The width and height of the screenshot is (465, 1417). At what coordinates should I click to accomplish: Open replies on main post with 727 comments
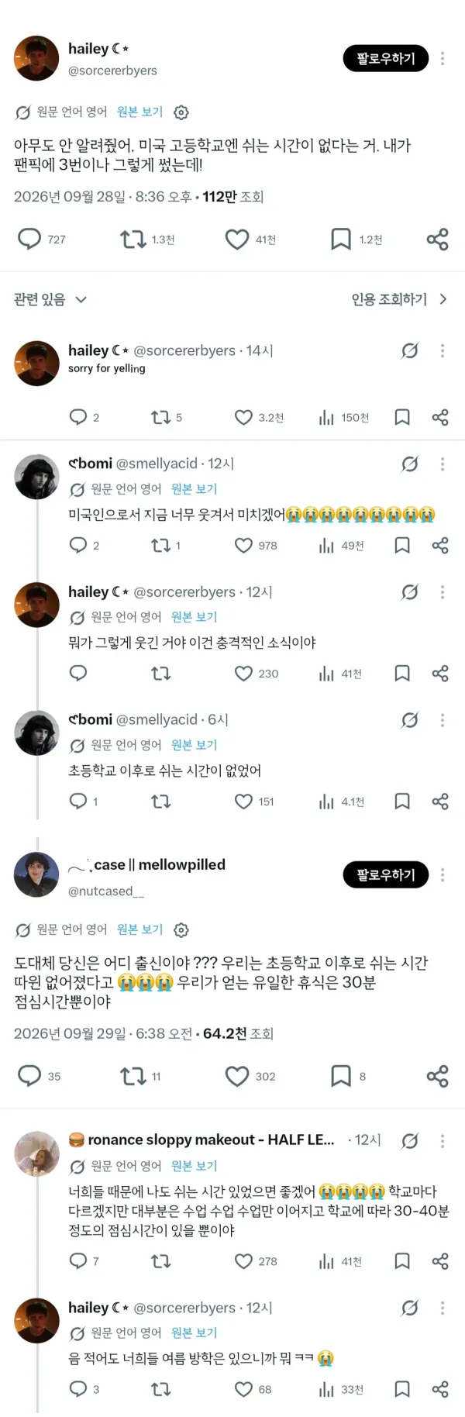pos(29,239)
